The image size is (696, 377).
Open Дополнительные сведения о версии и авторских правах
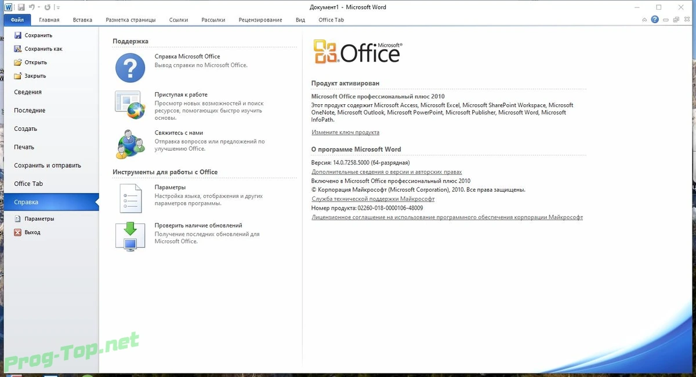click(x=387, y=171)
